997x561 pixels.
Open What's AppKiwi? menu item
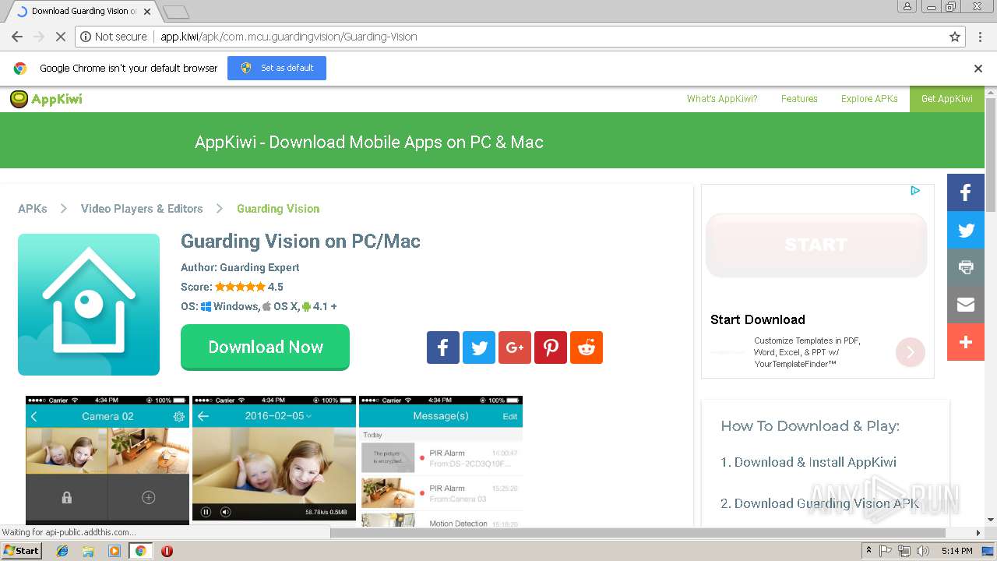tap(722, 99)
